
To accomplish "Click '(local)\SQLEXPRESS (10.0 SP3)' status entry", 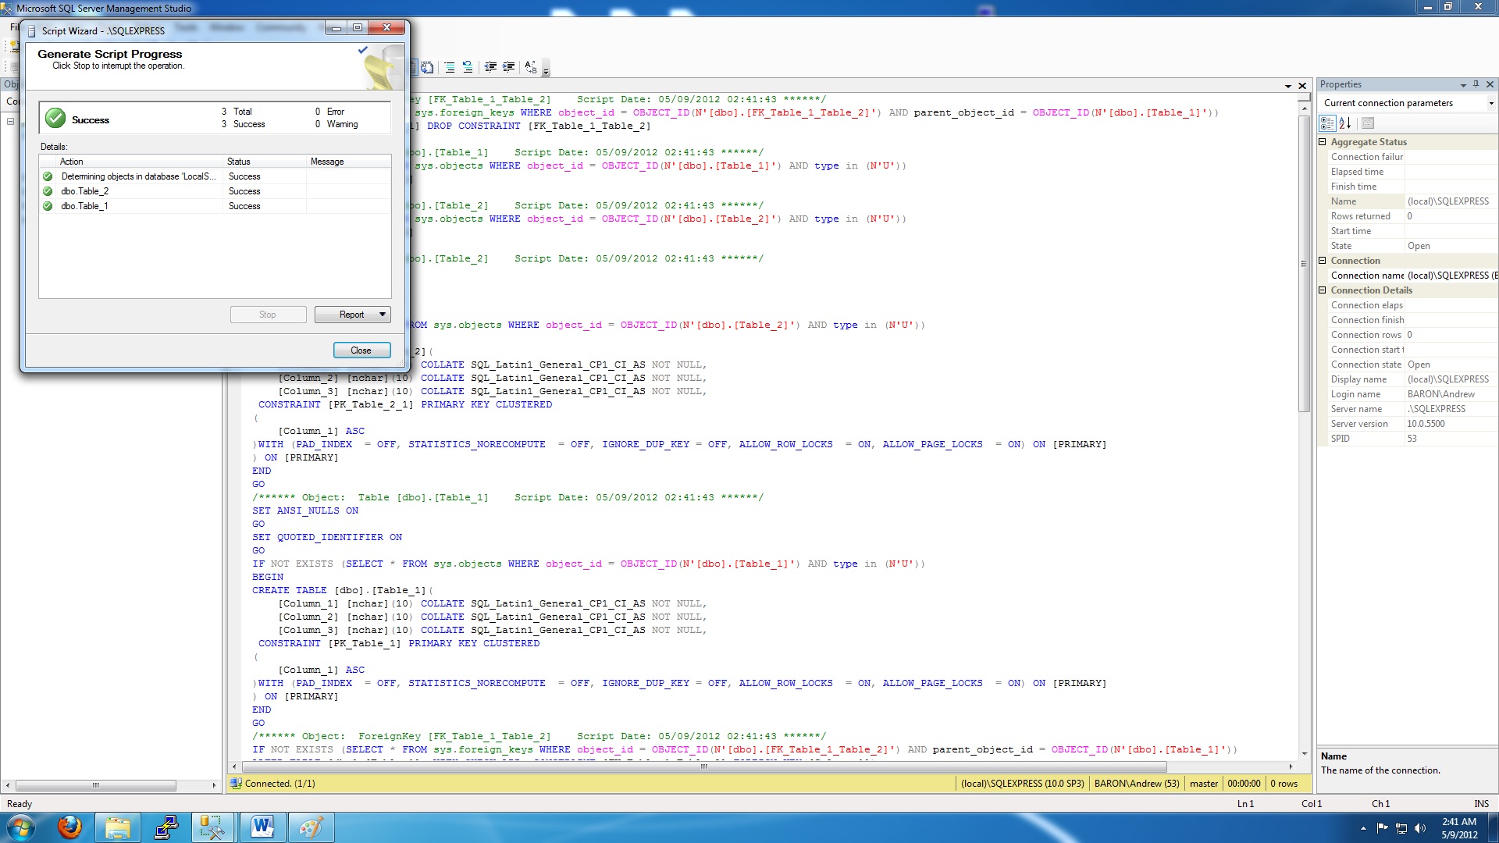I will point(1022,784).
